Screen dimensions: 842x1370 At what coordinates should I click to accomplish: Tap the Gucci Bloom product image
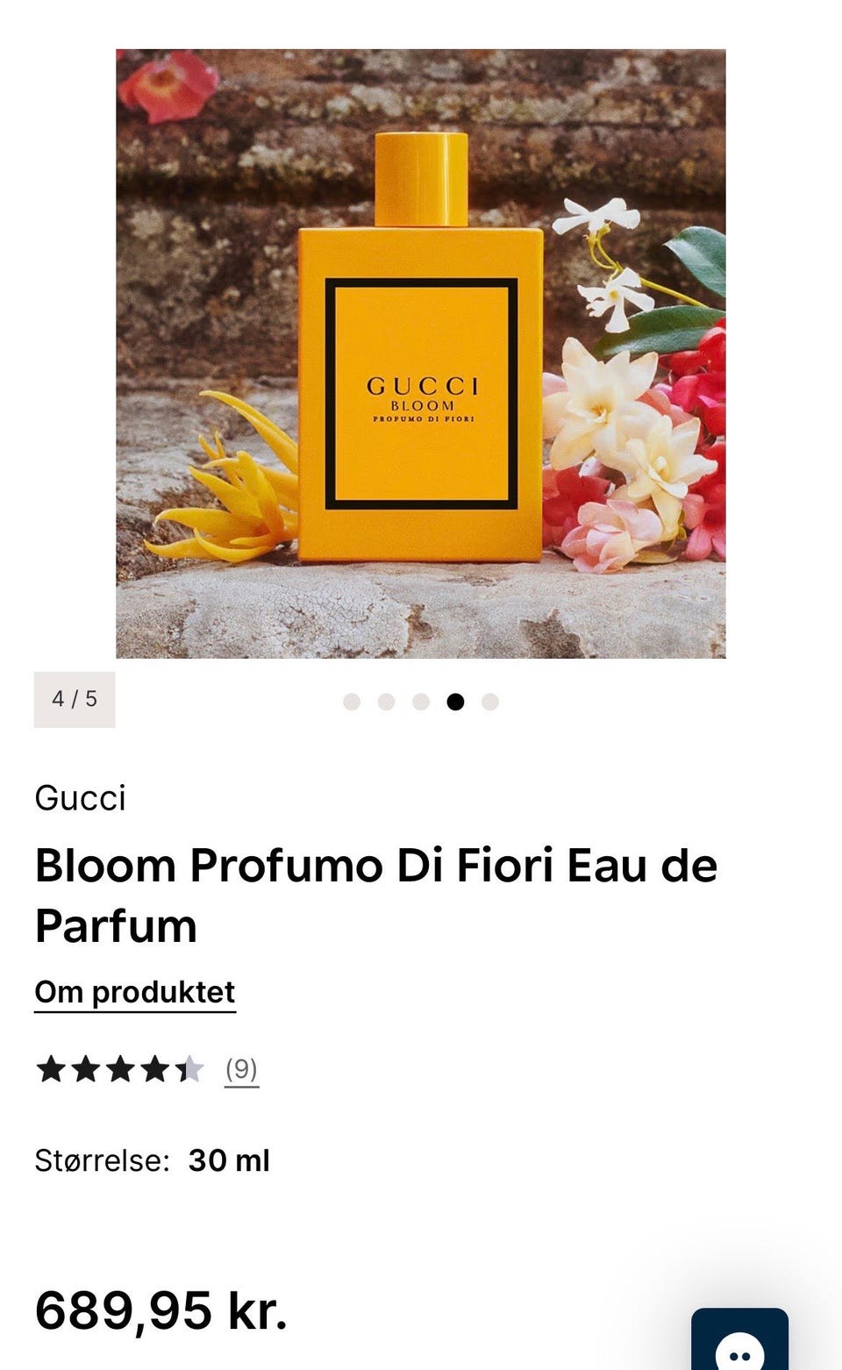click(x=421, y=353)
